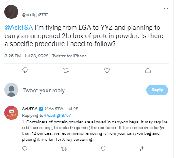Click the Jul 28 date on AskTSA reply
This screenshot has height=158, width=176.
(x=73, y=109)
